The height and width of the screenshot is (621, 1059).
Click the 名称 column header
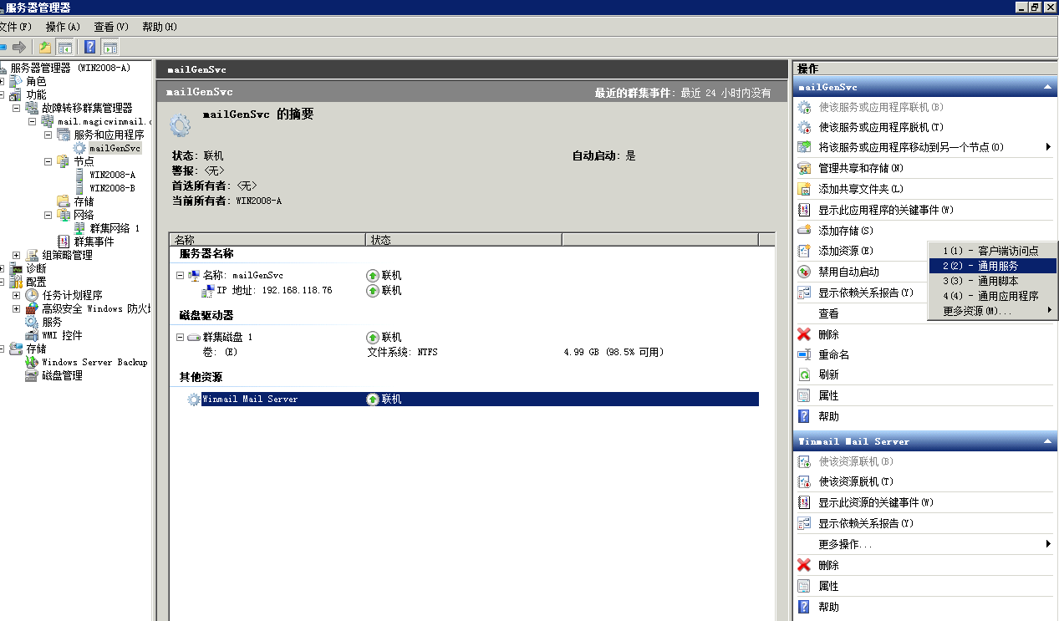(x=267, y=240)
